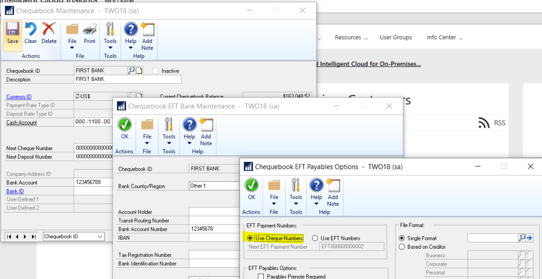The height and width of the screenshot is (279, 542).
Task: Click the lookup magnifier beside Chequebook ID
Action: coord(131,71)
